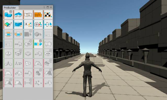Image resolution: width=167 pixels, height=100 pixels.
Task: Select the character model in the scene
Action: [x=87, y=75]
